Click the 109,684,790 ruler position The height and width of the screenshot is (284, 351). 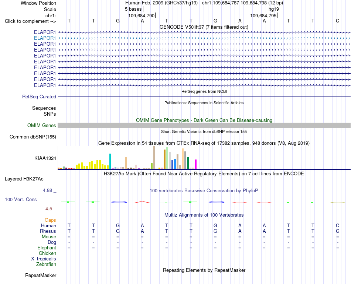tap(142, 15)
